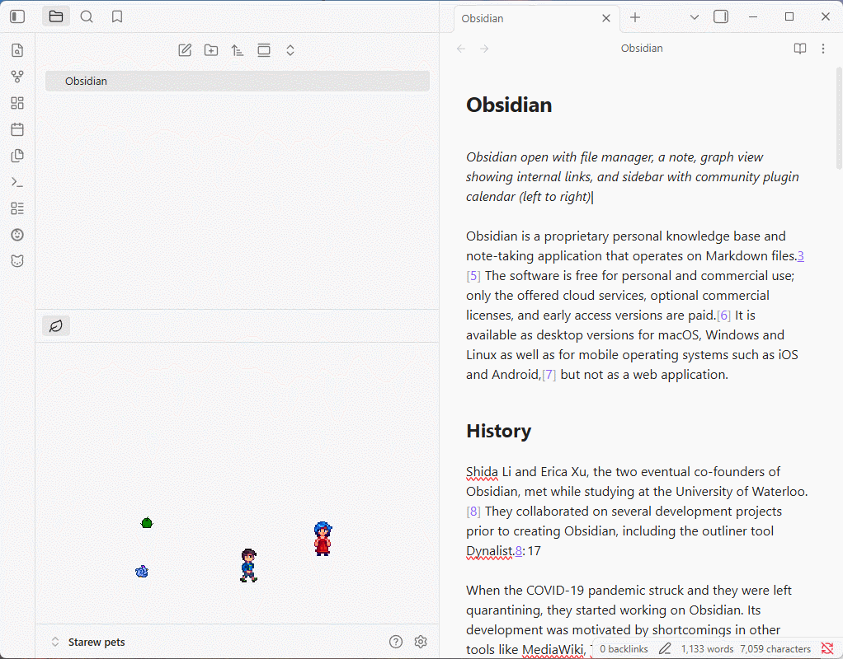Screen dimensions: 843x659
Task: Click the green slime pet
Action: 147,522
